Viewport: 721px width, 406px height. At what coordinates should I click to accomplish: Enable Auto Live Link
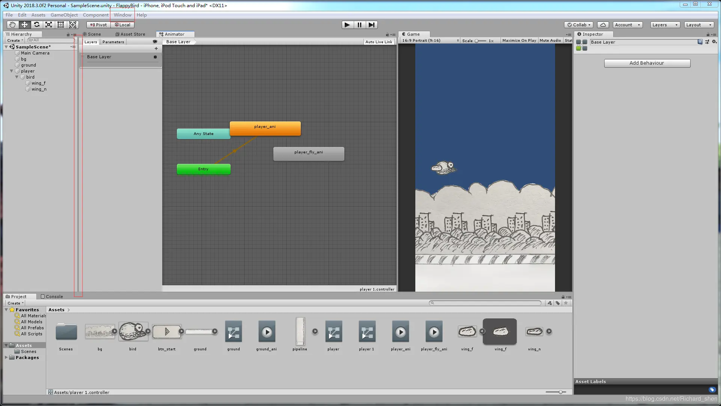tap(379, 42)
